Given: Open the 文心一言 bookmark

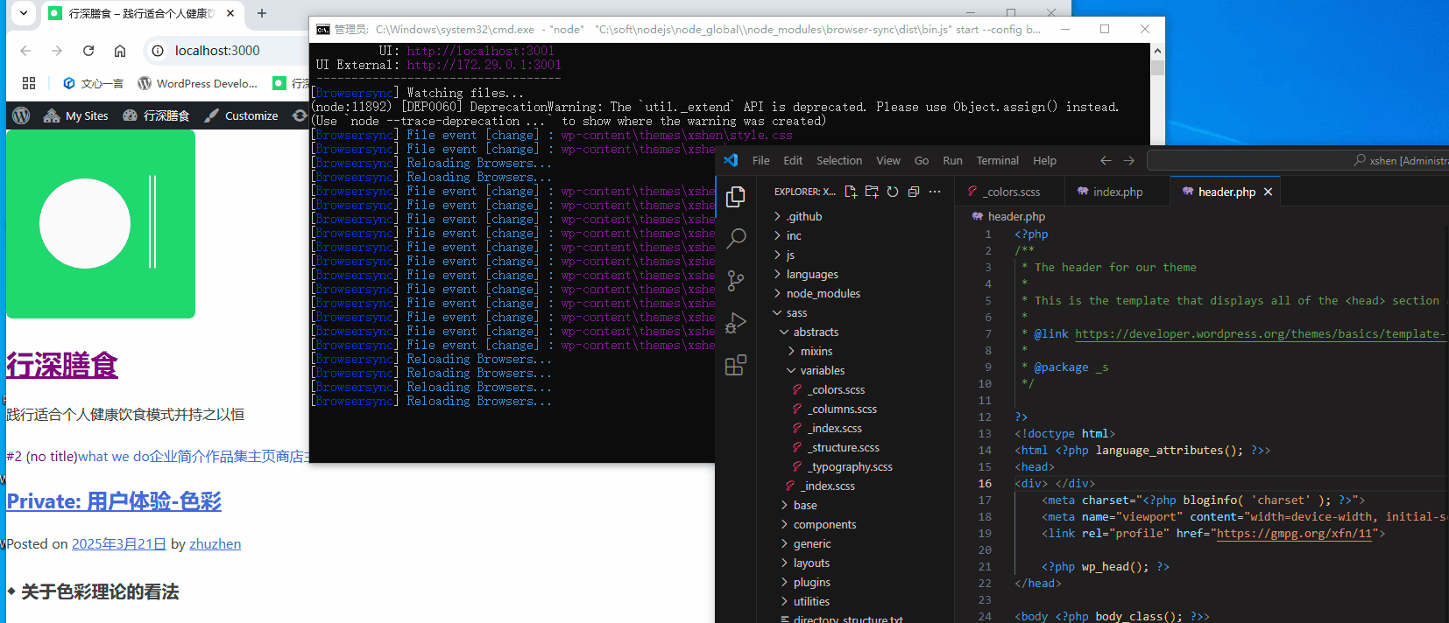Looking at the screenshot, I should click(x=93, y=83).
